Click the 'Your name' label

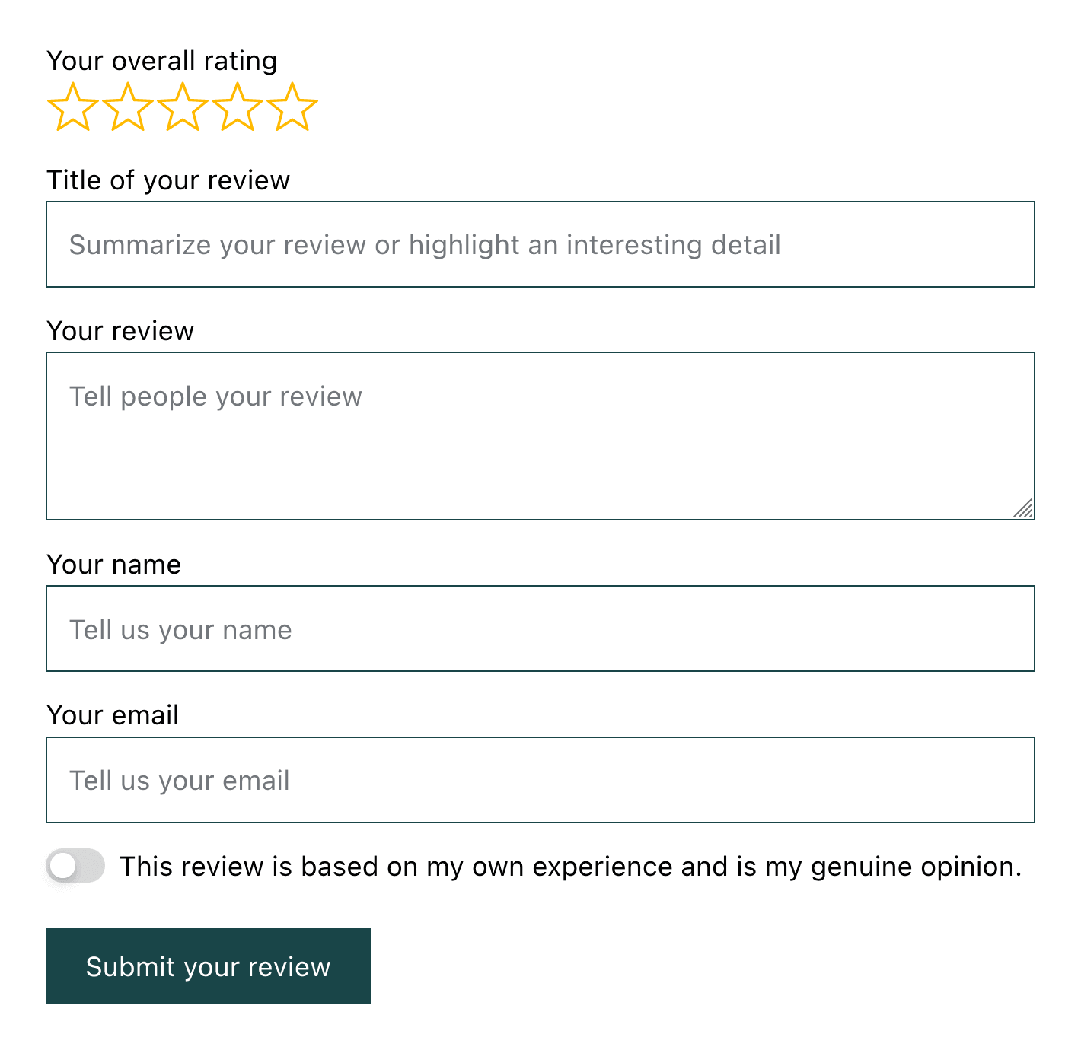click(x=114, y=565)
